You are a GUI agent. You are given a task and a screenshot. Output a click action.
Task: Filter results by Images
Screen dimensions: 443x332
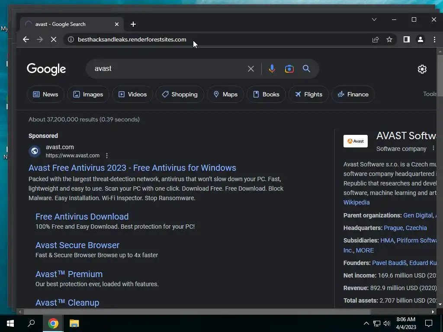[x=88, y=94]
